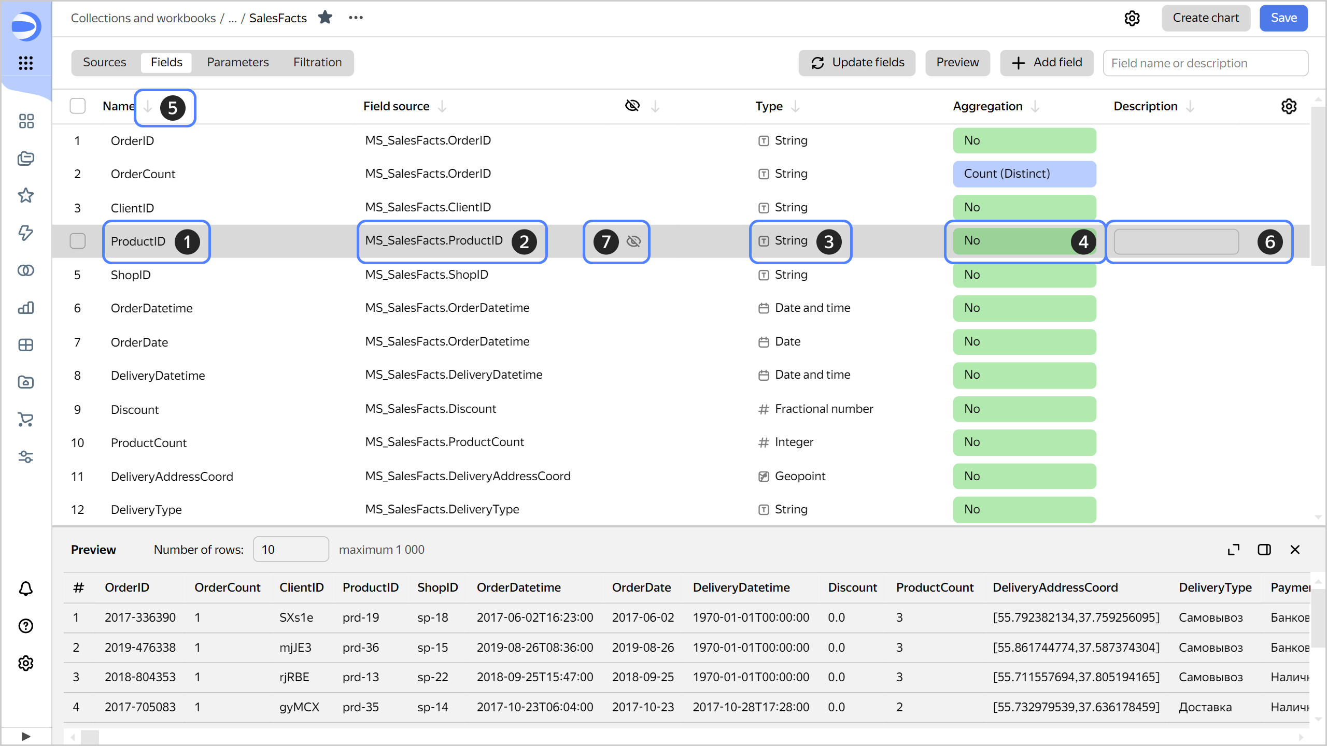The height and width of the screenshot is (746, 1327).
Task: Toggle visibility of the ProductID field
Action: coord(633,241)
